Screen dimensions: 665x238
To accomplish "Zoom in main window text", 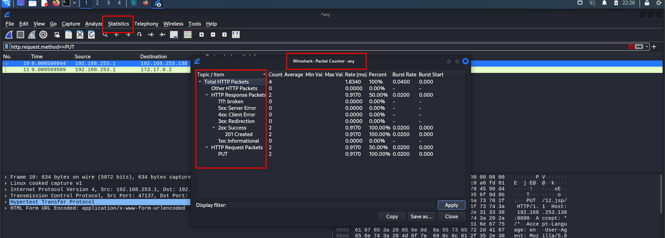I will 202,35.
